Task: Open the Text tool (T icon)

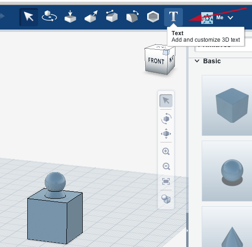Action: [x=173, y=17]
